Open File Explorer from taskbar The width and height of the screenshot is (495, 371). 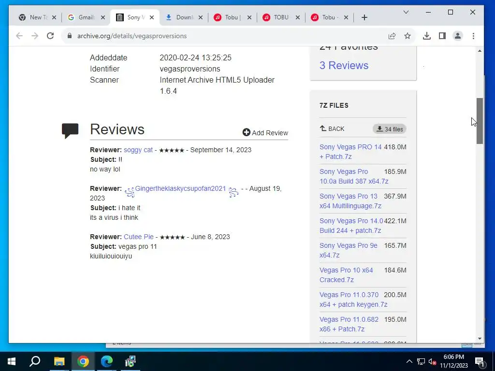pyautogui.click(x=59, y=361)
